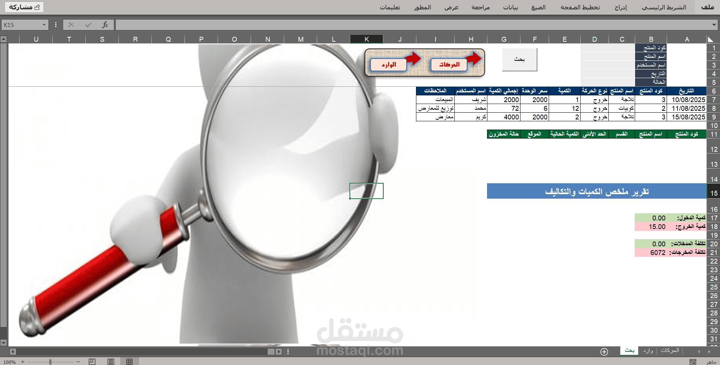This screenshot has width=720, height=365.
Task: Click the red الحركات navigation button
Action: coord(449,65)
